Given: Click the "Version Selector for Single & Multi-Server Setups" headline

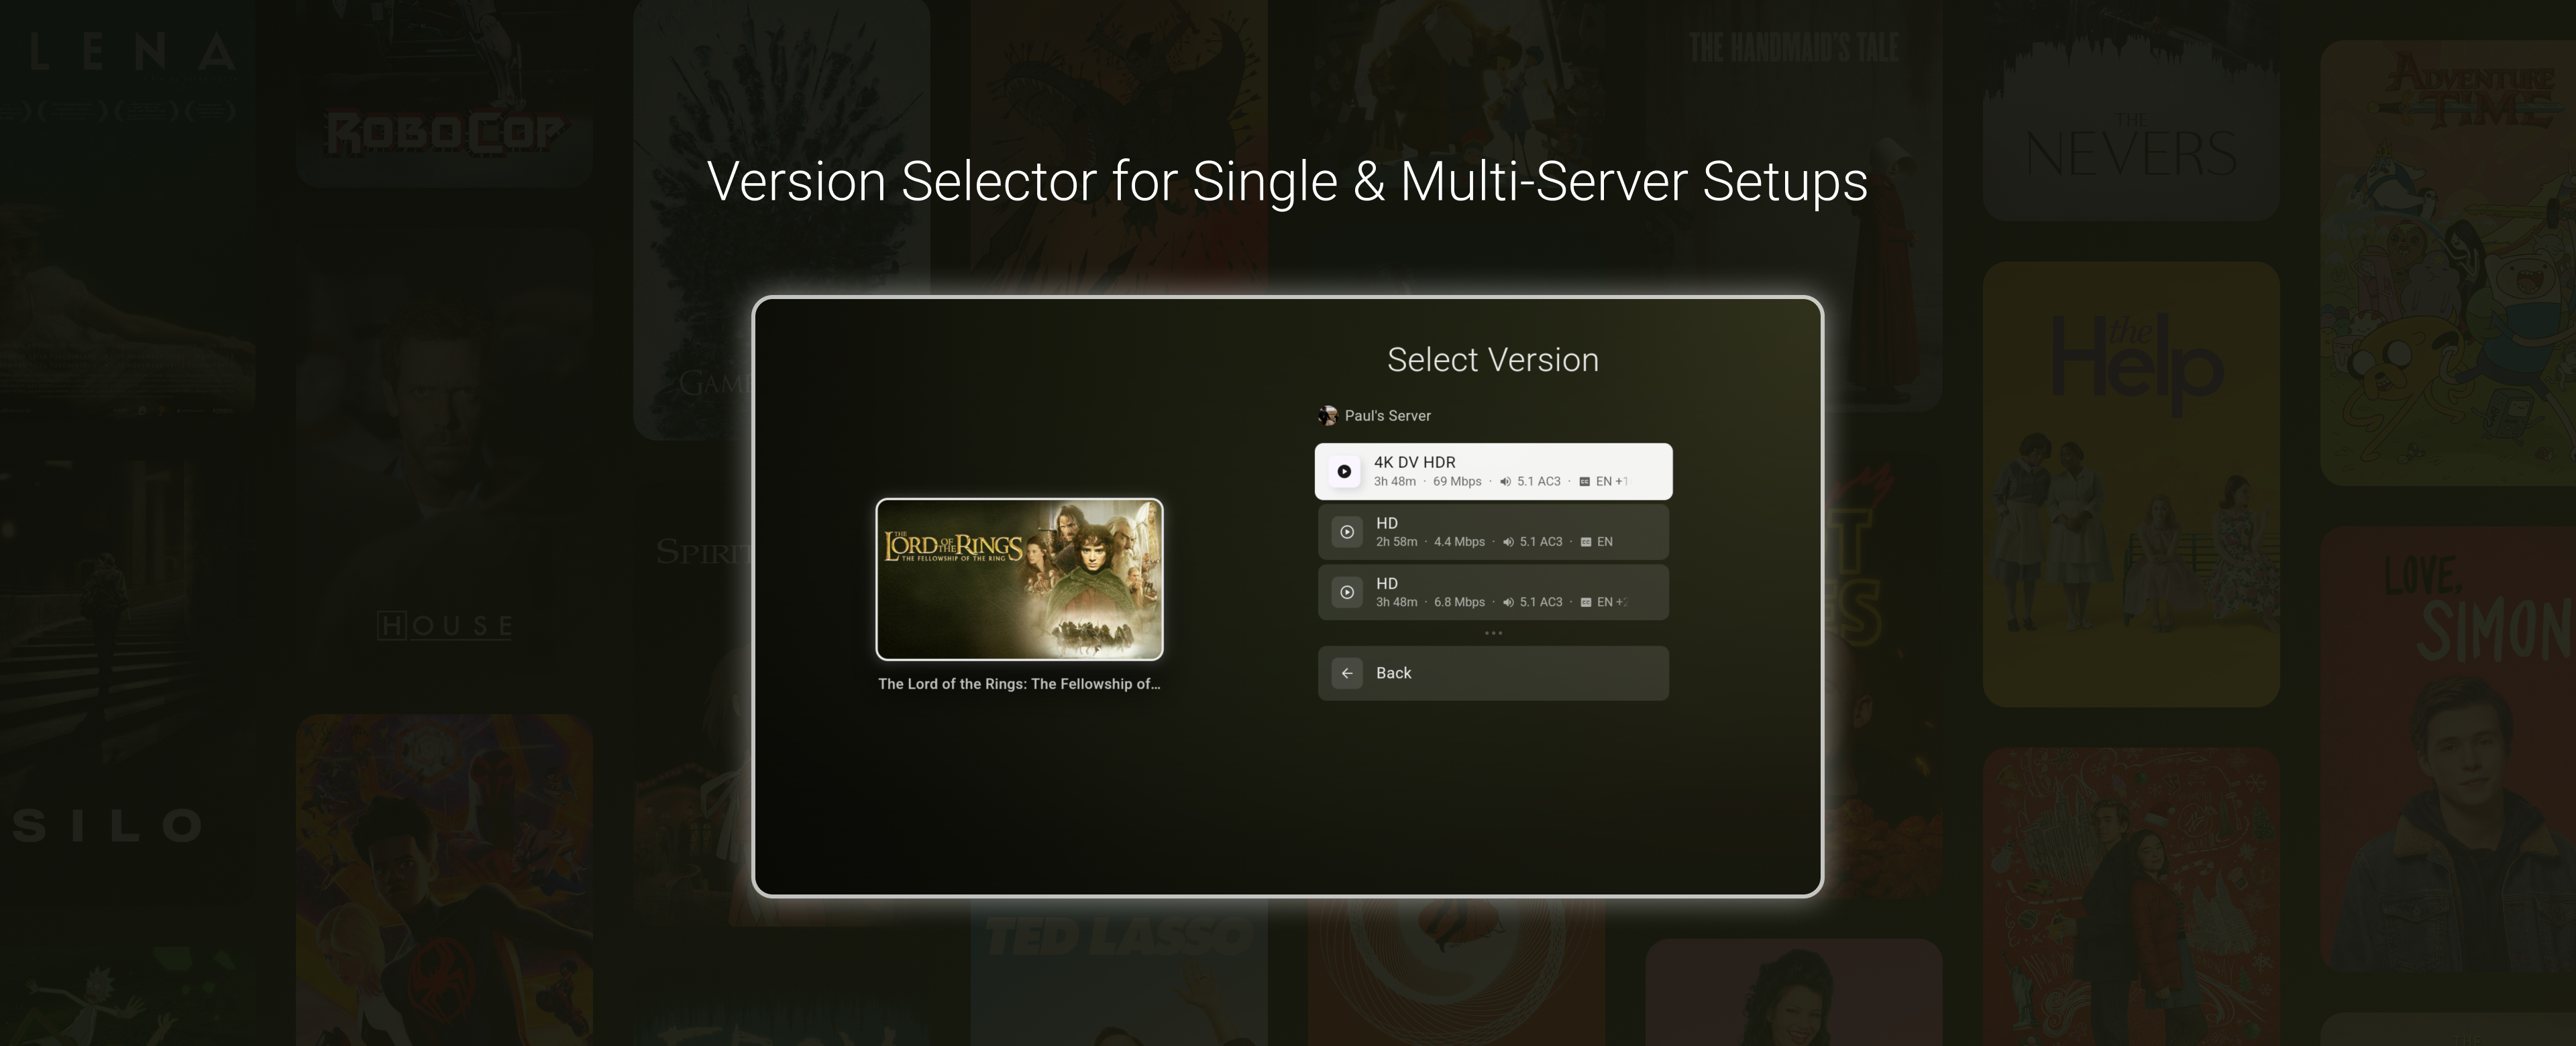Looking at the screenshot, I should point(1287,182).
